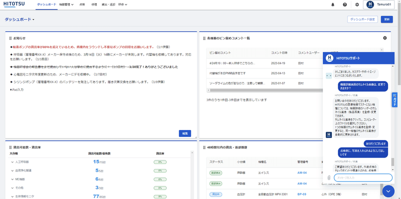Click the Tamura01 user avatar
Screen dimensions: 401x199
tap(370, 4)
